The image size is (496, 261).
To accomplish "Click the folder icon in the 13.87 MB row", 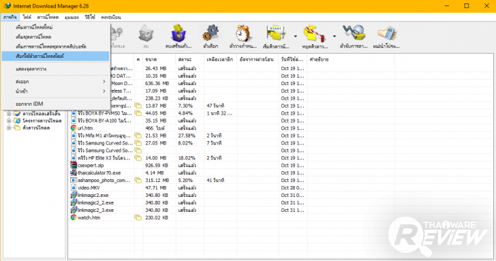I will pos(138,106).
